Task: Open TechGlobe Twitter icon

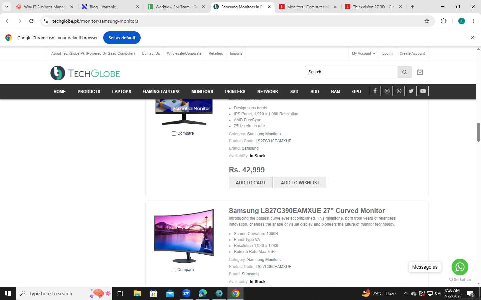Action: click(411, 91)
